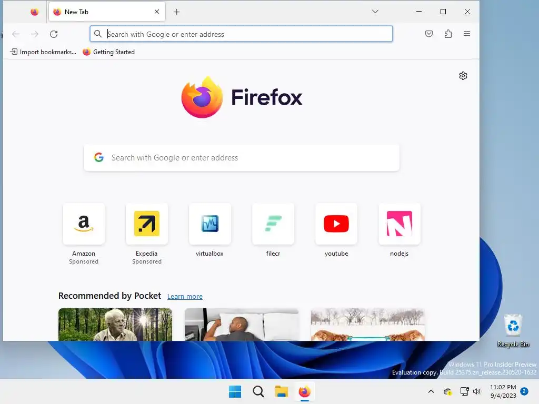Minimize the Firefox window

pyautogui.click(x=418, y=12)
